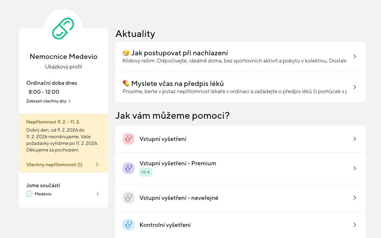Click the small Medevio round logo icon
This screenshot has height=238, width=381.
point(29,194)
